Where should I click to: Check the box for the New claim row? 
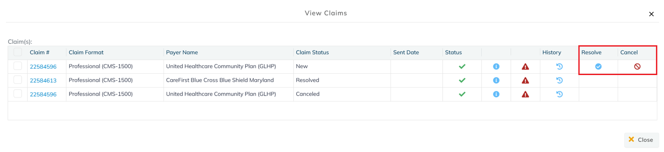click(18, 66)
